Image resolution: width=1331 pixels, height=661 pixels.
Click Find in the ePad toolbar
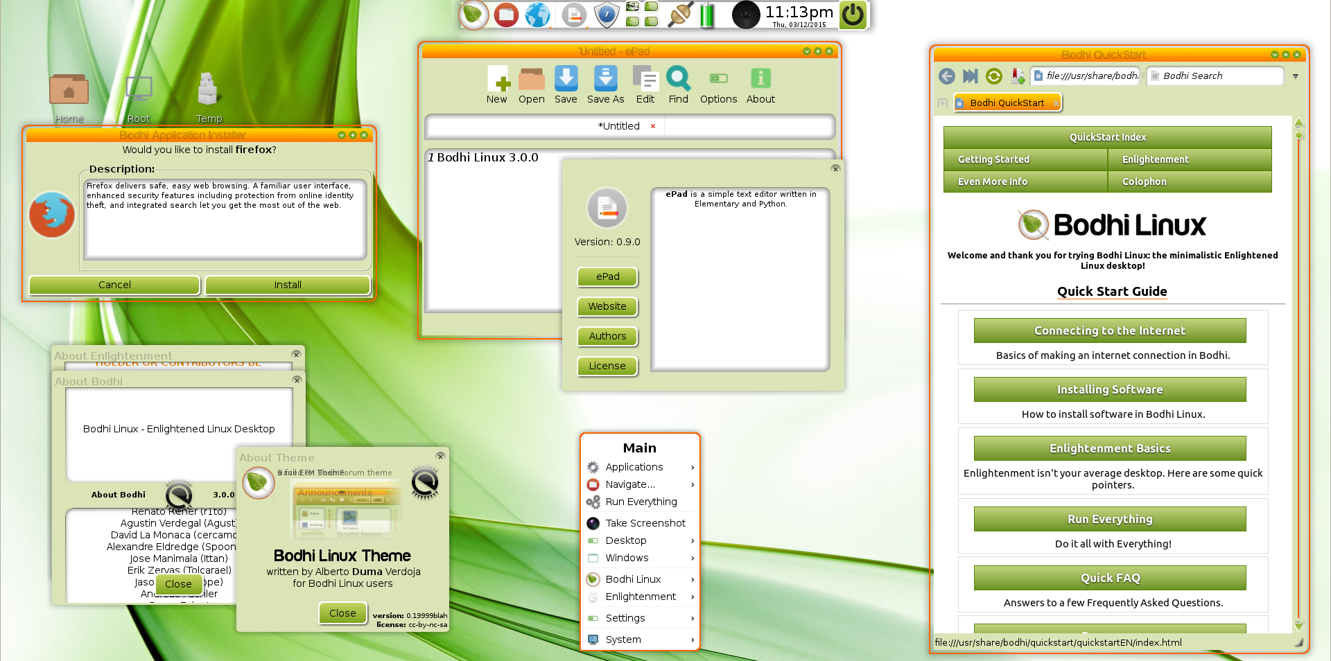click(679, 85)
